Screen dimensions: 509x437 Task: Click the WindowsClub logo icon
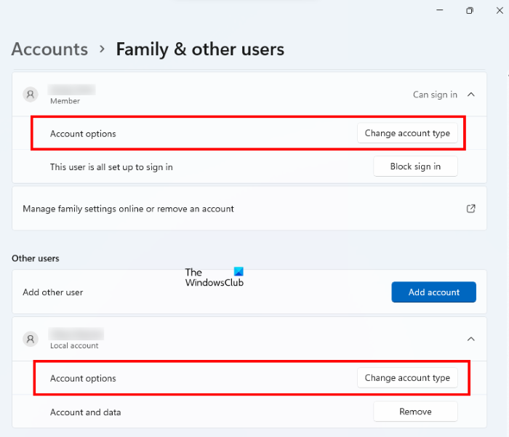239,273
